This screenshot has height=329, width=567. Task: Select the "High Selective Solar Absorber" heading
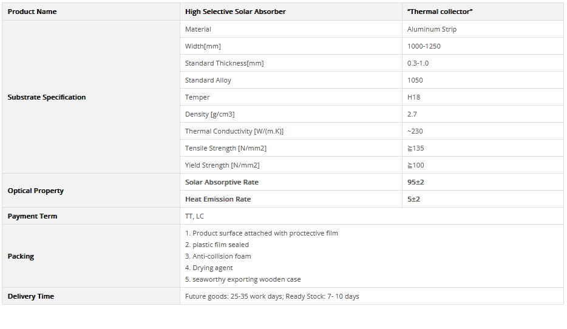tap(236, 12)
